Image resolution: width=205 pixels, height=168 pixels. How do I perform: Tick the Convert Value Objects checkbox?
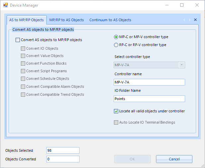pyautogui.click(x=23, y=56)
